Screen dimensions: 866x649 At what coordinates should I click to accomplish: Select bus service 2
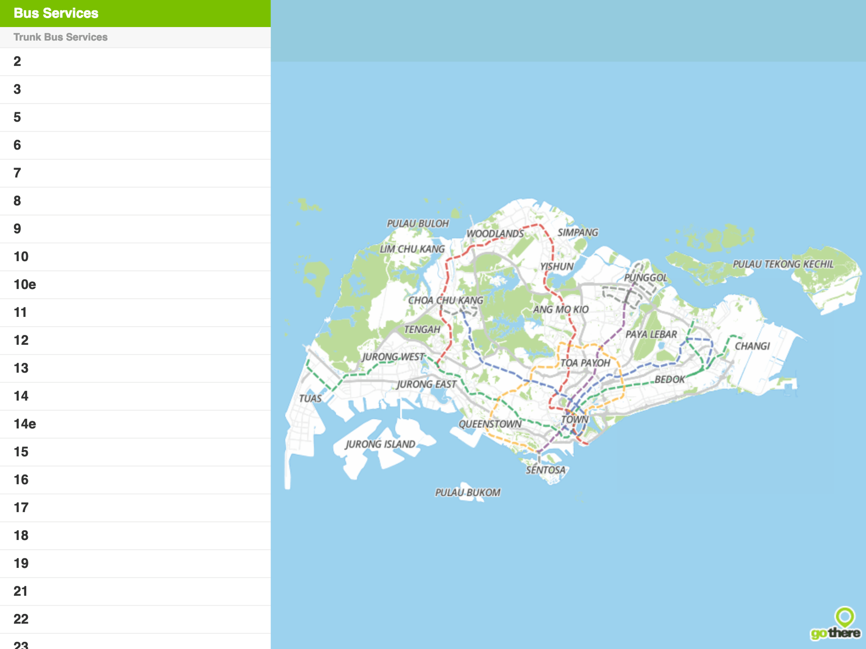(x=17, y=62)
